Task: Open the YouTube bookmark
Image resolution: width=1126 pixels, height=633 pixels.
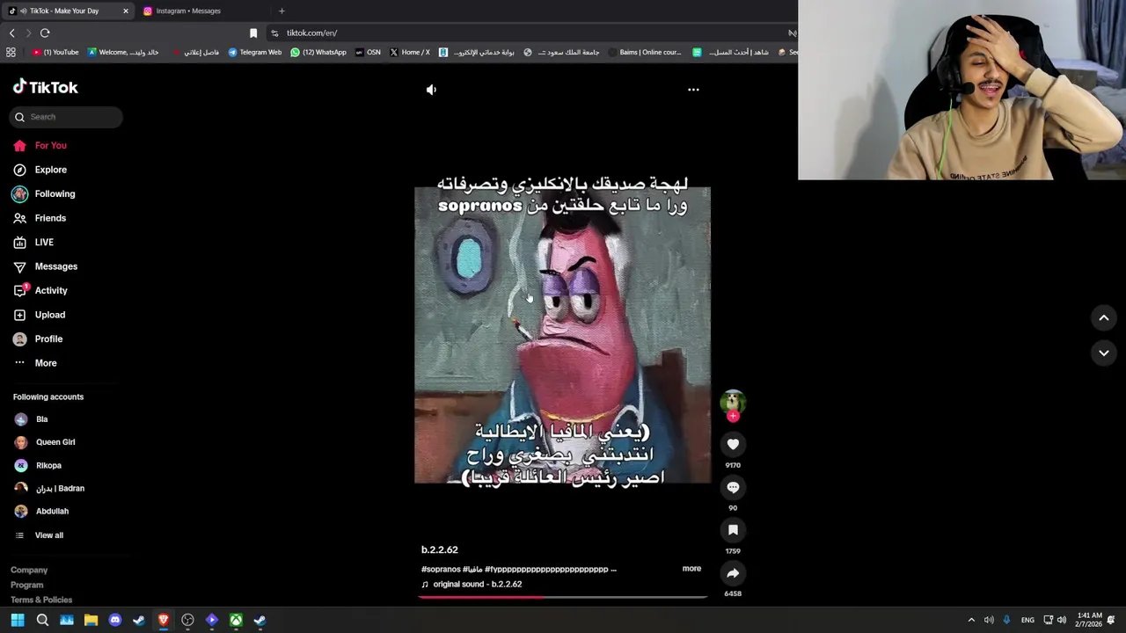Action: (55, 53)
